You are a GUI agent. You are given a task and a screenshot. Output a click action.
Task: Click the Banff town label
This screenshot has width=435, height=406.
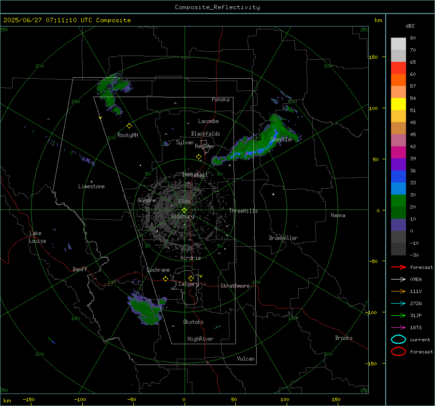pyautogui.click(x=80, y=269)
